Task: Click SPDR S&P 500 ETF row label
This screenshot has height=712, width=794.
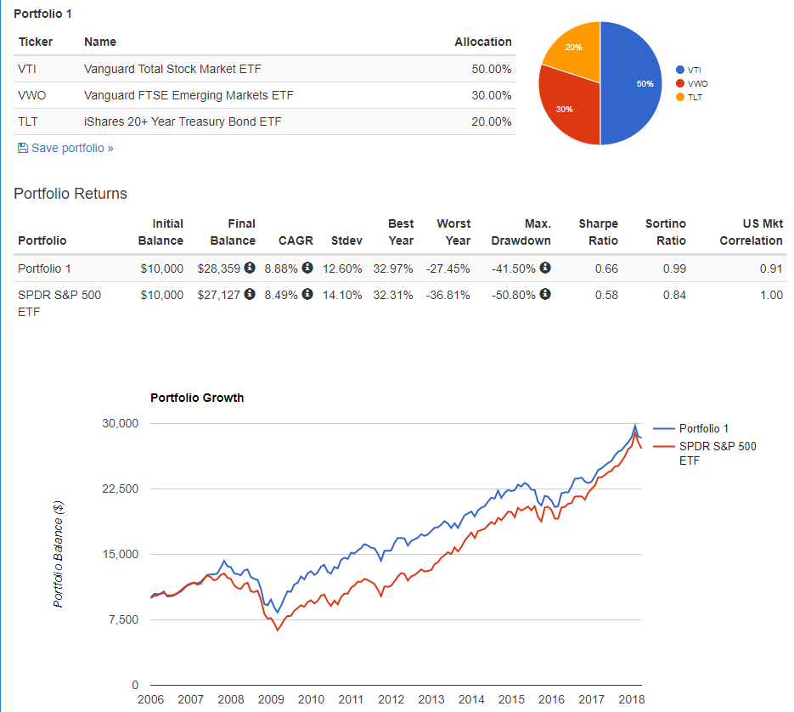Action: (59, 303)
